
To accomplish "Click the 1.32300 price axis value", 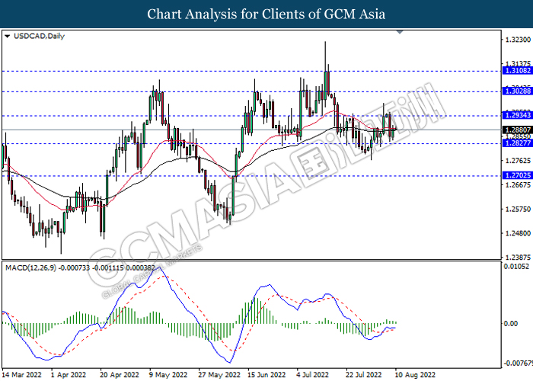I will click(x=518, y=40).
